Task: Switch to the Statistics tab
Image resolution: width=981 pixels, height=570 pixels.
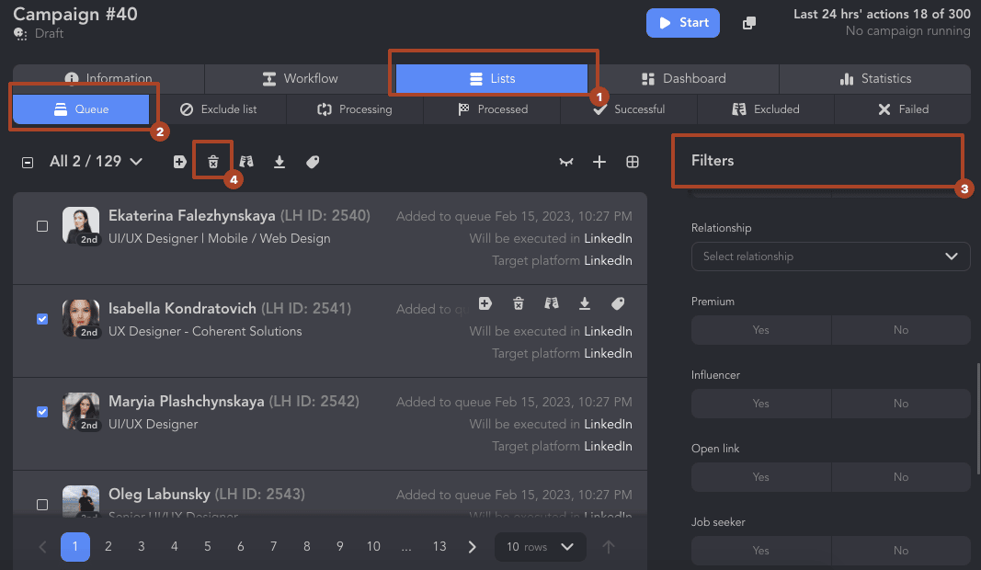Action: pyautogui.click(x=875, y=78)
